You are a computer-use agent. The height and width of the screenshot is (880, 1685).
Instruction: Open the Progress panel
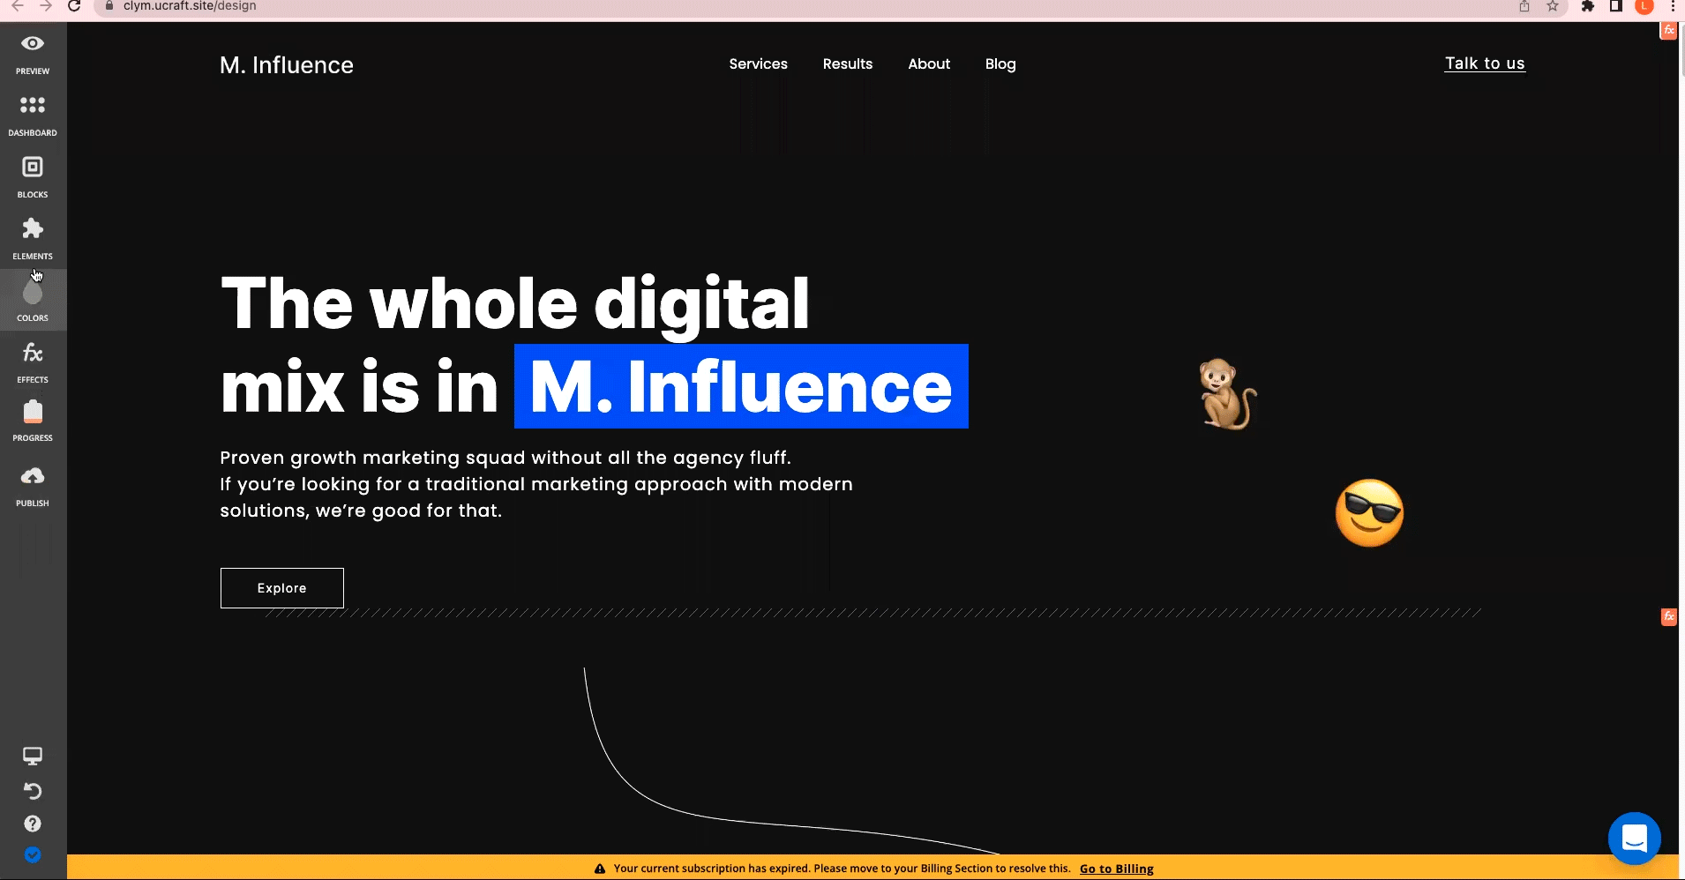(33, 421)
